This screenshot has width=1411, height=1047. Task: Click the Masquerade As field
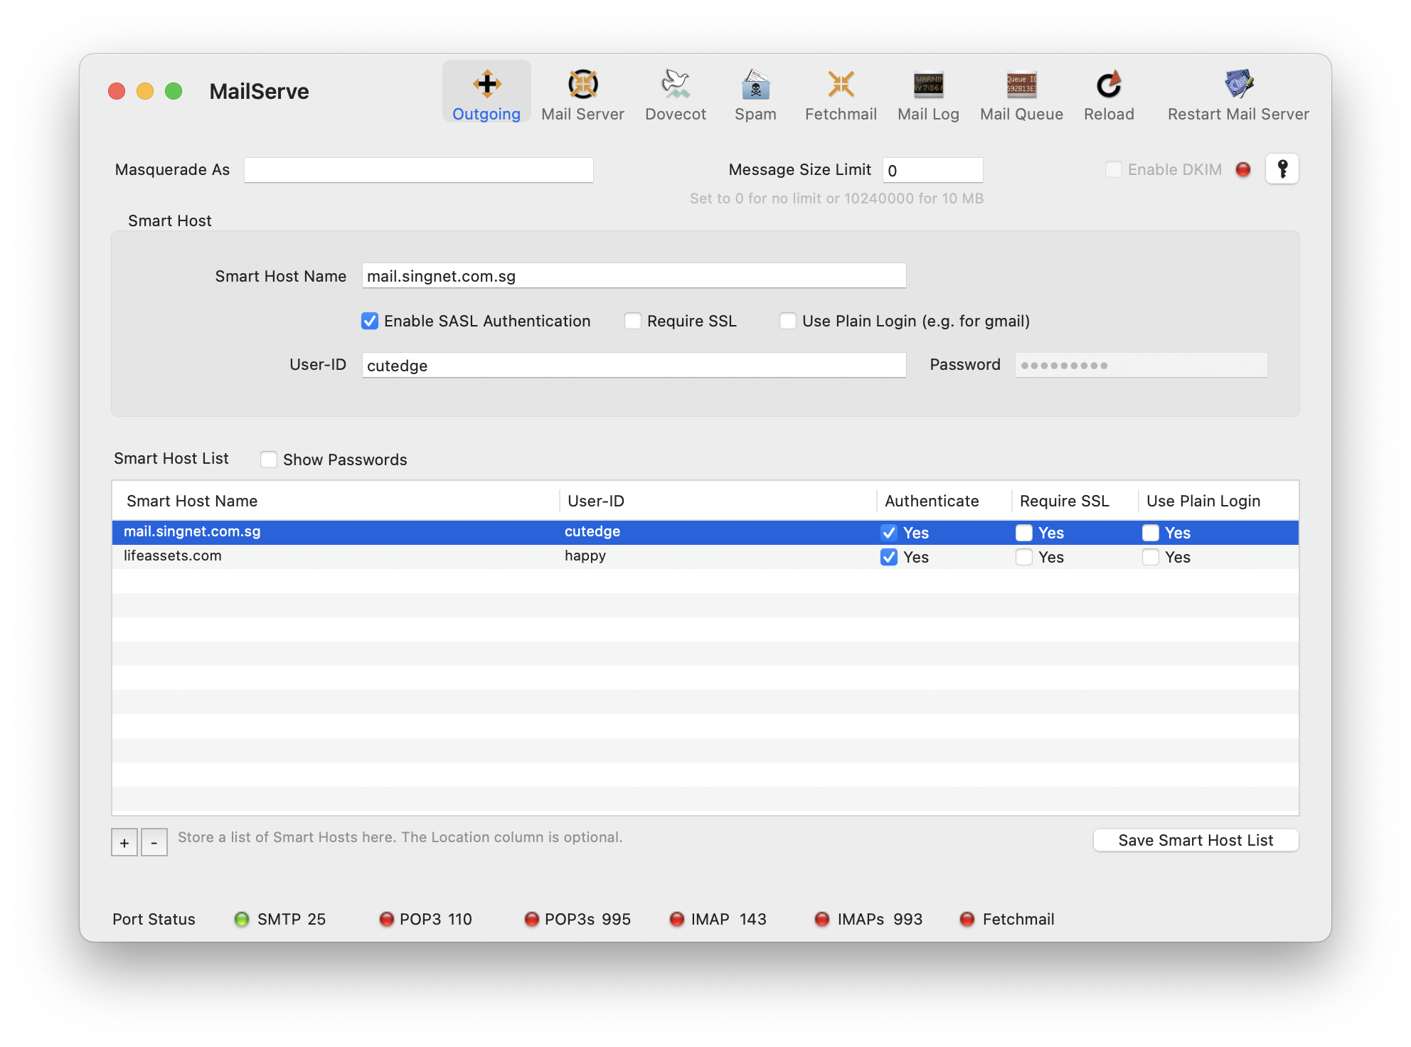418,170
